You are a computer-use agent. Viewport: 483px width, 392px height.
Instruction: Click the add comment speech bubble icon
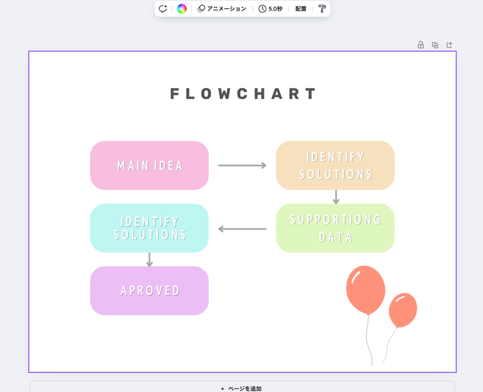(163, 9)
